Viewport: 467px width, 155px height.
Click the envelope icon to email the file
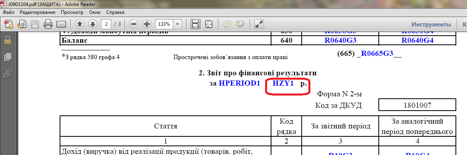coord(61,24)
